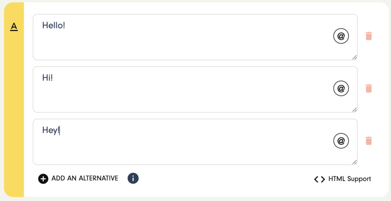Click the @ variable icon in the Hey! field
391x201 pixels.
click(341, 141)
